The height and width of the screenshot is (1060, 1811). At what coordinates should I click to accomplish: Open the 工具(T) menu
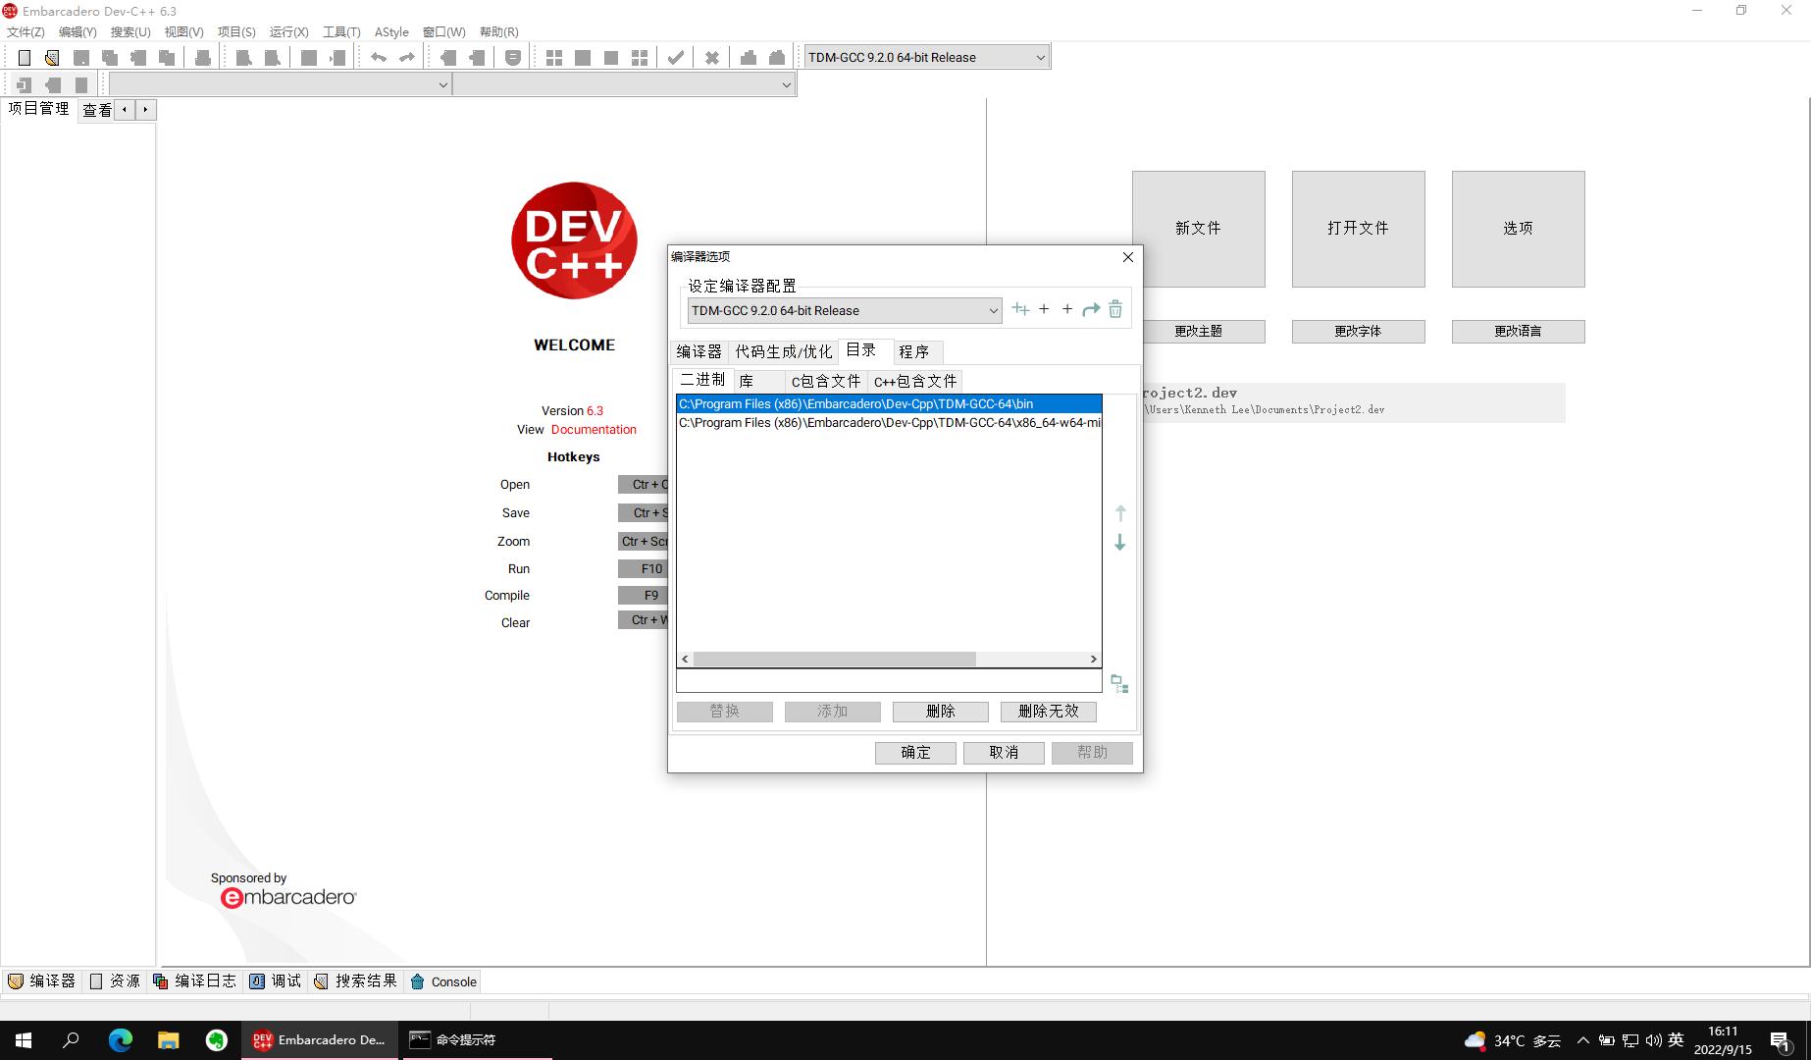point(341,32)
